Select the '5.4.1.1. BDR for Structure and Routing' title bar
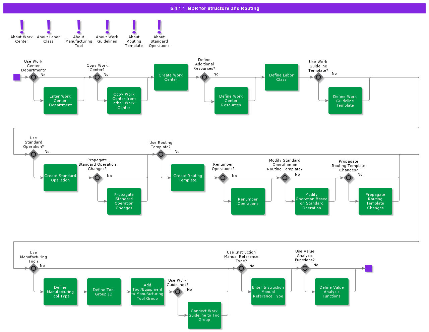The image size is (429, 332). click(214, 8)
